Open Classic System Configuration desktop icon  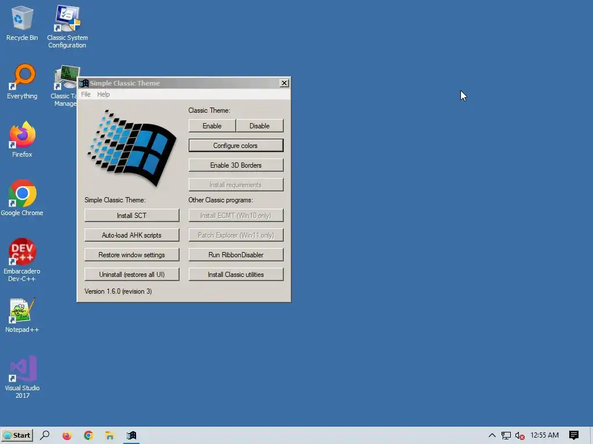coord(67,27)
